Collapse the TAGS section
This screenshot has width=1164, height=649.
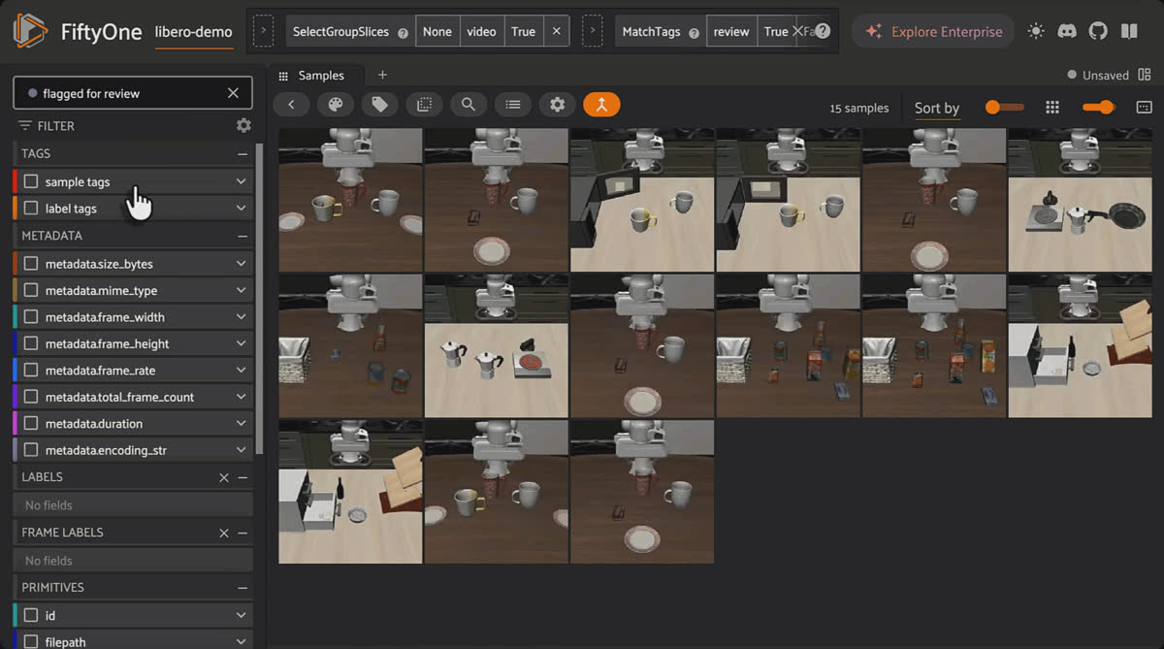pos(242,153)
